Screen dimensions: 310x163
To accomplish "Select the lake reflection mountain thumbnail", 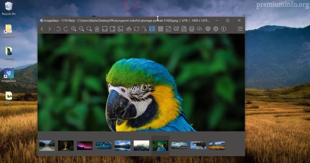I will [123, 146].
